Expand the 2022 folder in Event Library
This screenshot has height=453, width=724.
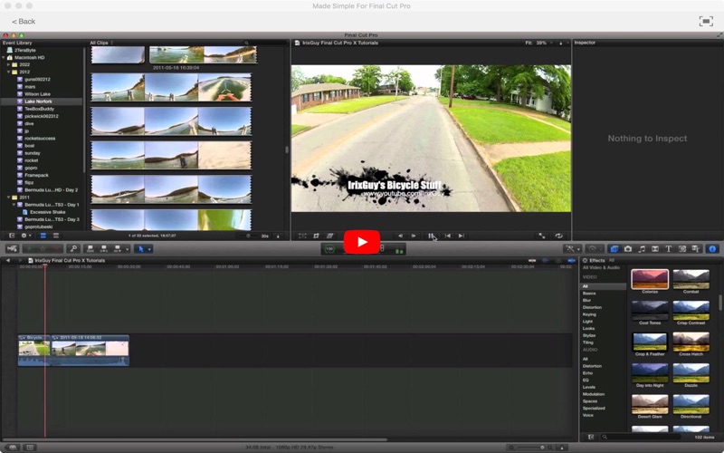(9, 64)
